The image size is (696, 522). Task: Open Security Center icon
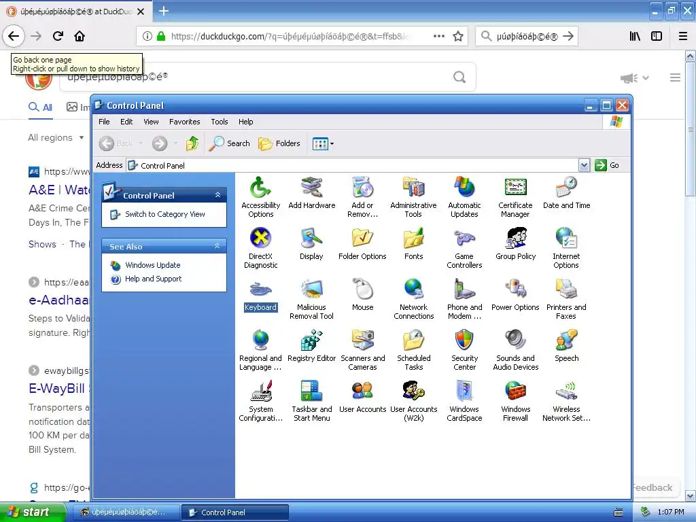[x=464, y=350]
